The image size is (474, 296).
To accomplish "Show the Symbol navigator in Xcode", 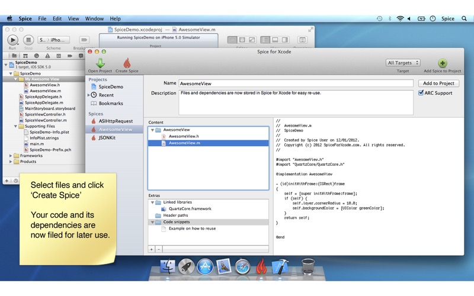I will 25,56.
